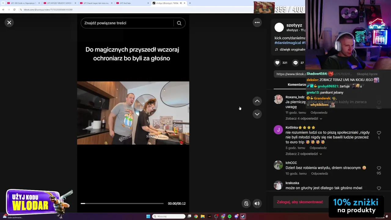Open the #danielmagical hashtag

click(x=288, y=43)
